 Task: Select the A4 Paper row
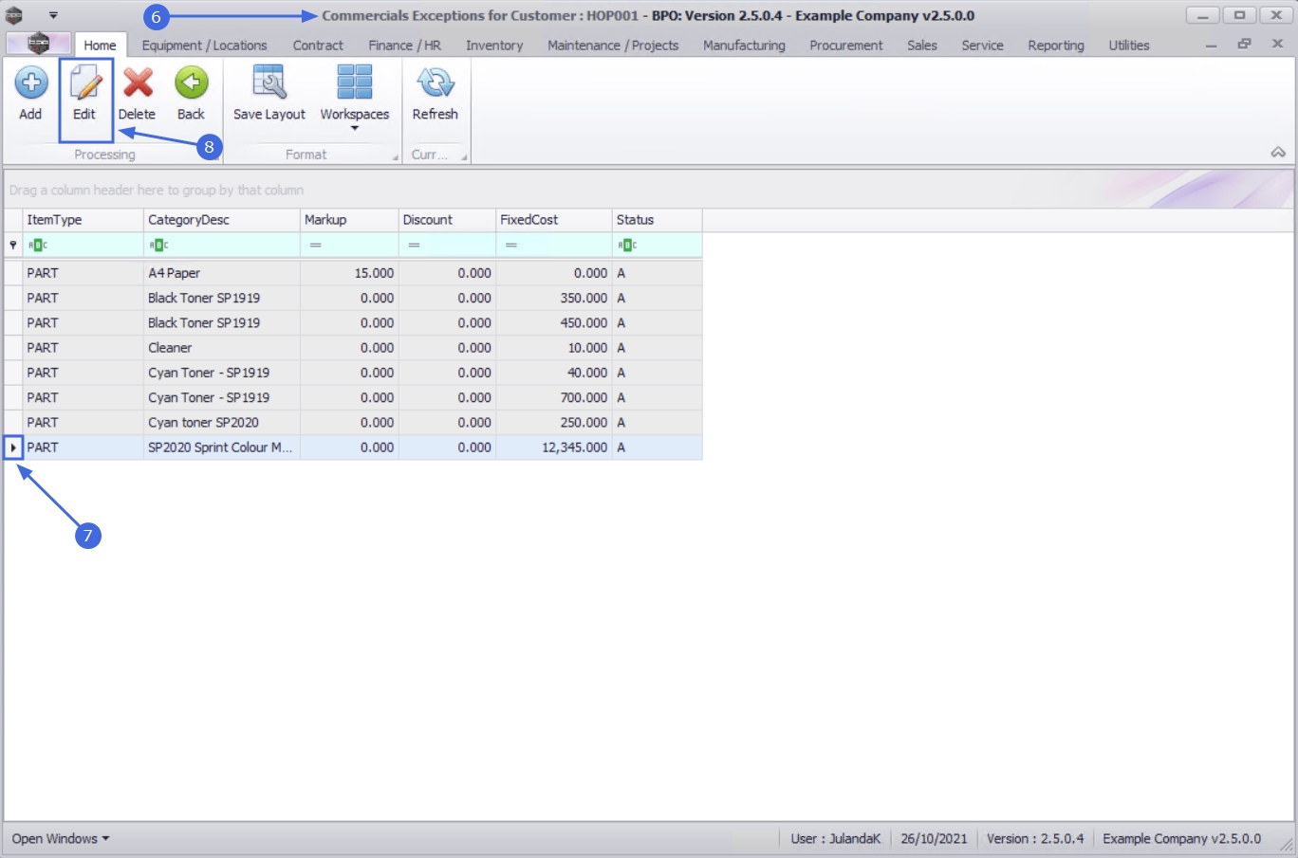pos(221,273)
